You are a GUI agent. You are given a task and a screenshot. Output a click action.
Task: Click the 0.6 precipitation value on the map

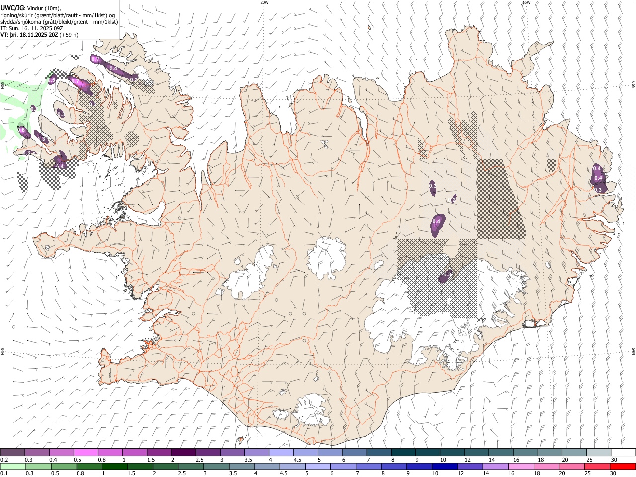[x=21, y=130]
